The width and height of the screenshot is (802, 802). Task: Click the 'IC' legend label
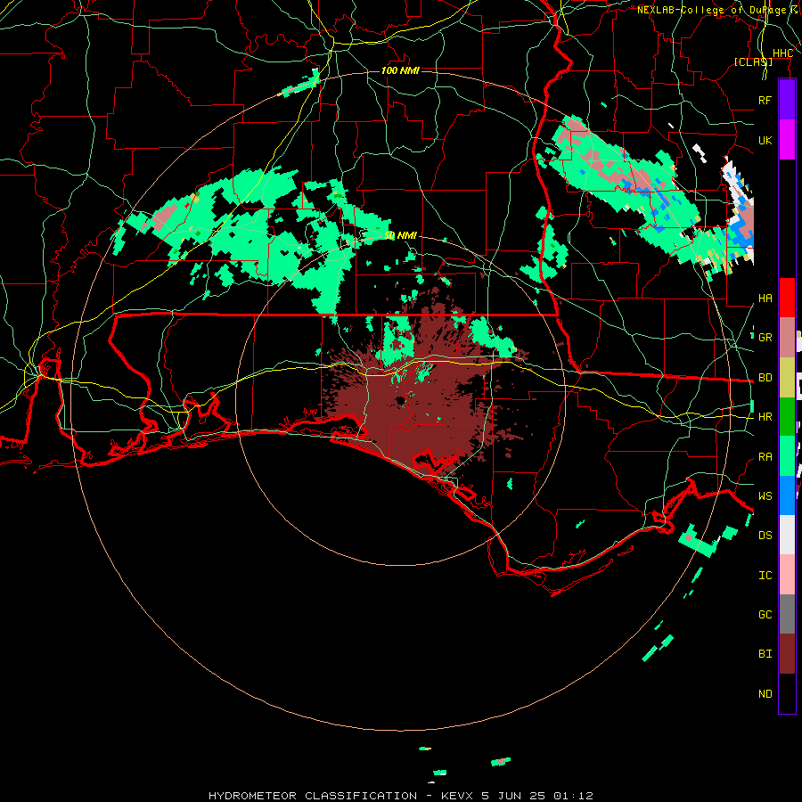(765, 576)
